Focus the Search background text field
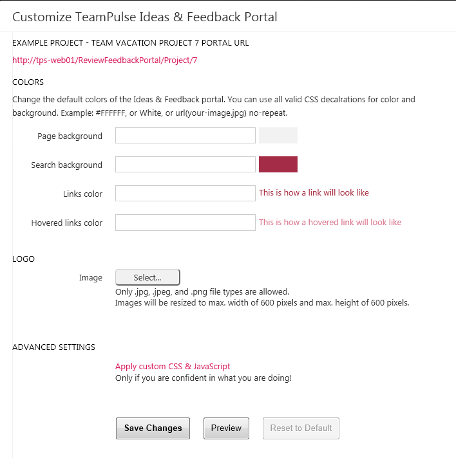The width and height of the screenshot is (456, 458). pyautogui.click(x=185, y=165)
